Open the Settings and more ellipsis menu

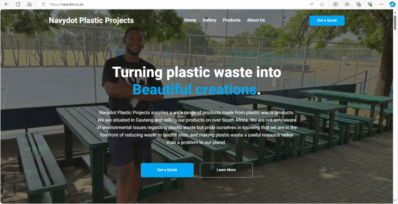coord(381,4)
